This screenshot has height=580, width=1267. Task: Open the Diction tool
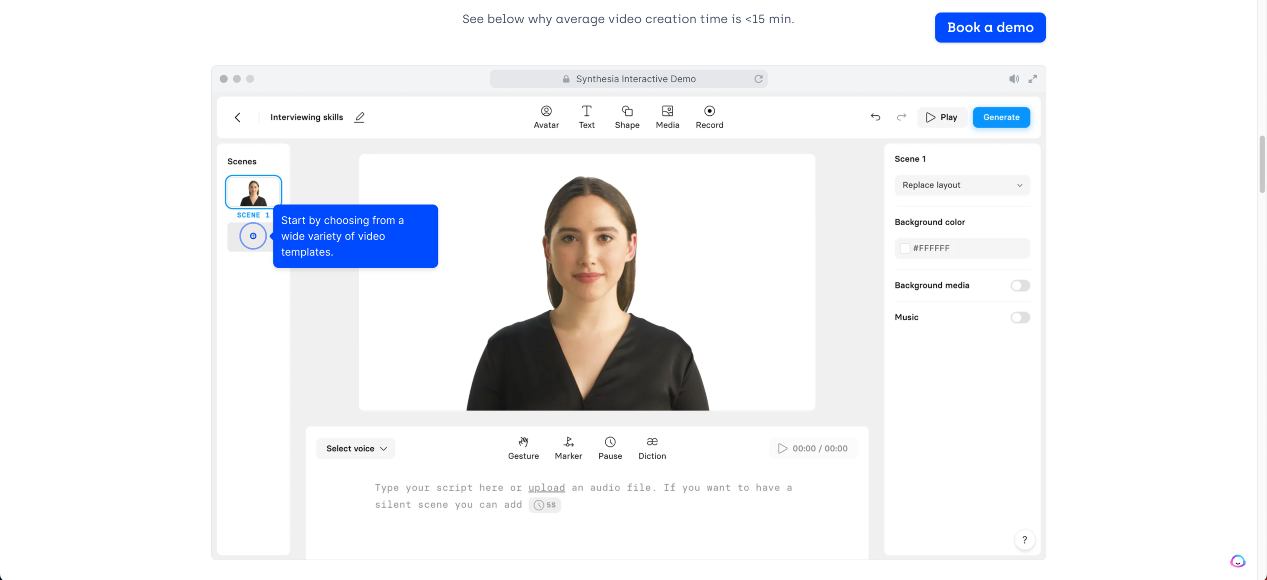[x=652, y=447]
